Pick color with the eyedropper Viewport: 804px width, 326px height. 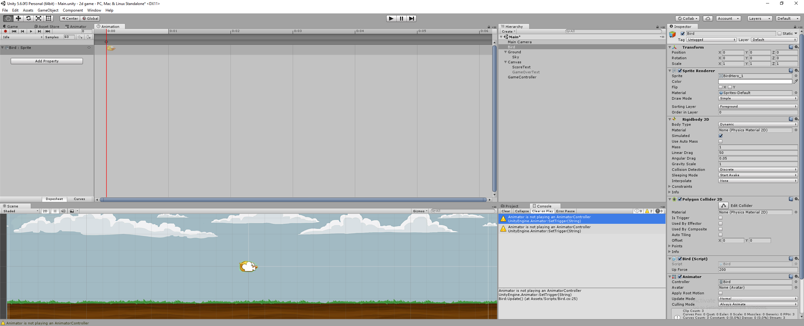(796, 81)
